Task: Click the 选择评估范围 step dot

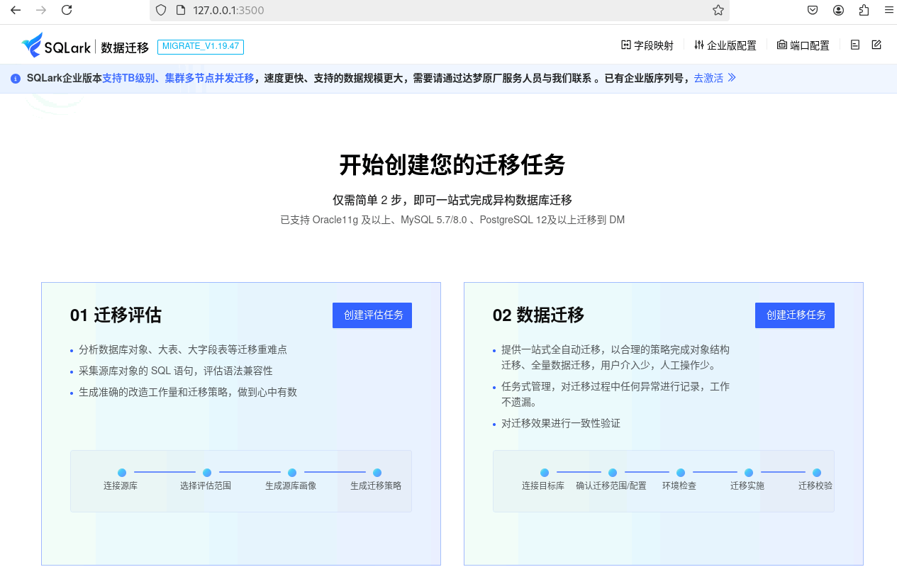Action: [207, 473]
